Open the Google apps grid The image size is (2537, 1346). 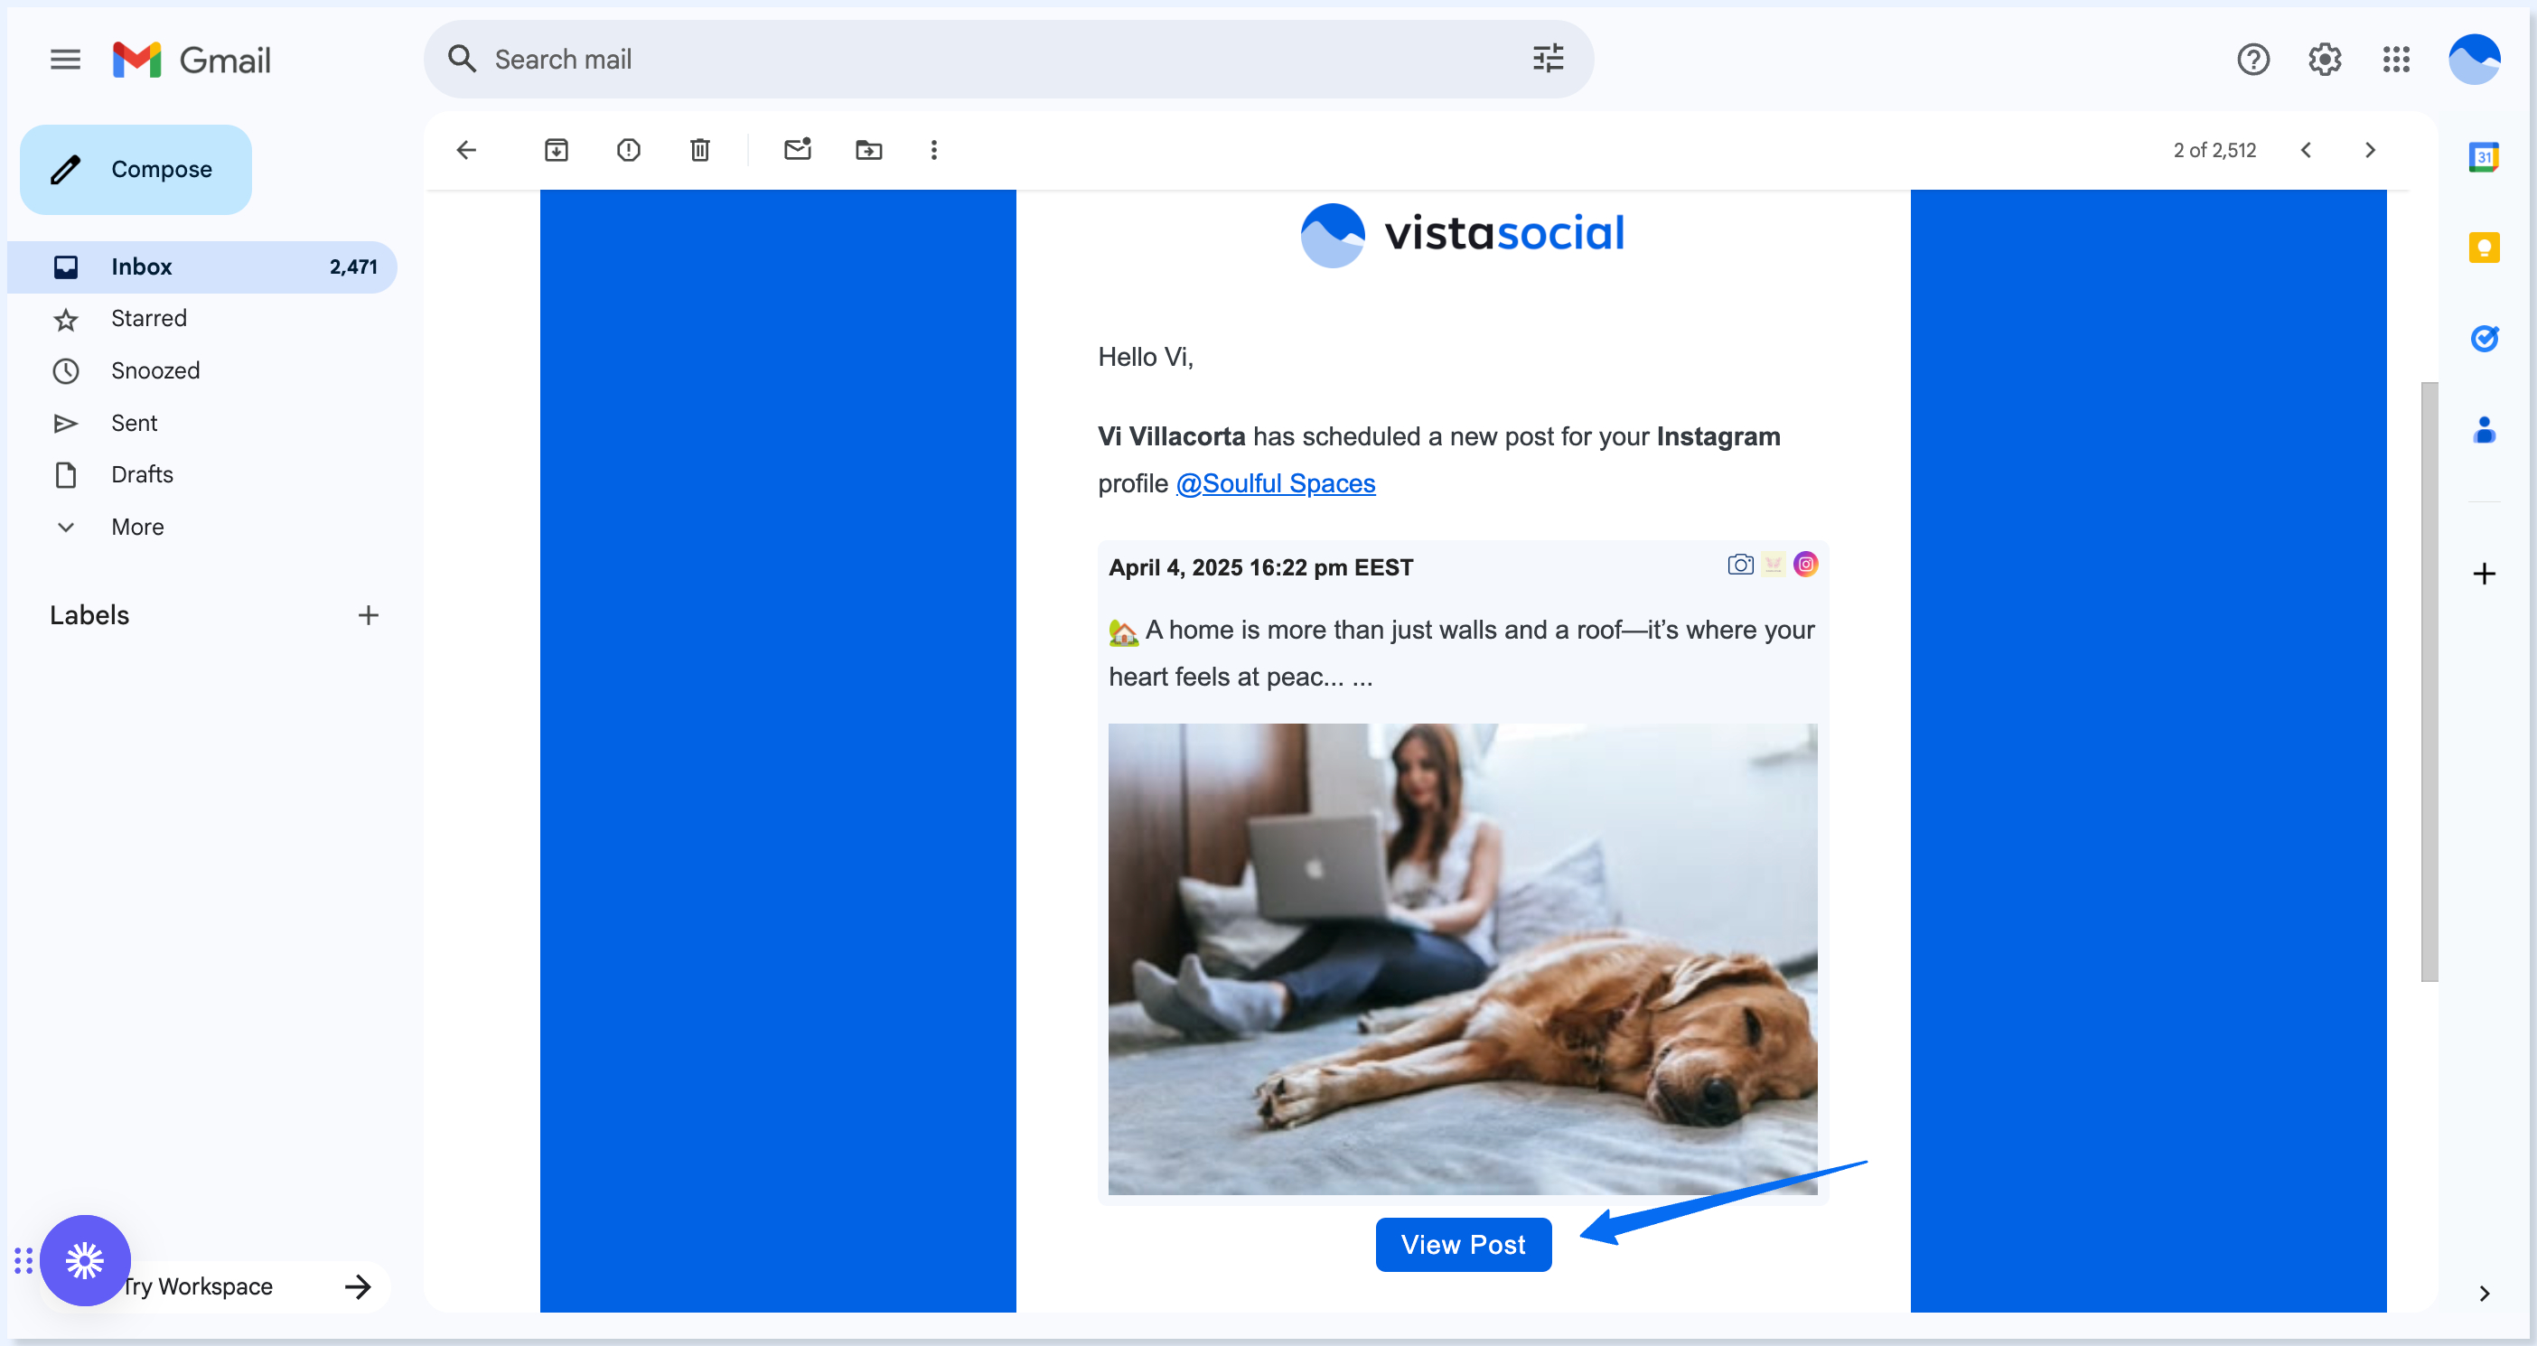(2396, 59)
